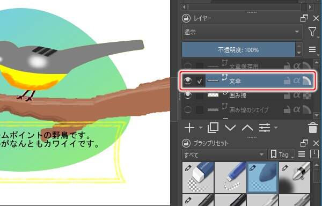Lock the 文章保存用 layer with padlock
Image resolution: width=322 pixels, height=206 pixels.
click(x=287, y=66)
